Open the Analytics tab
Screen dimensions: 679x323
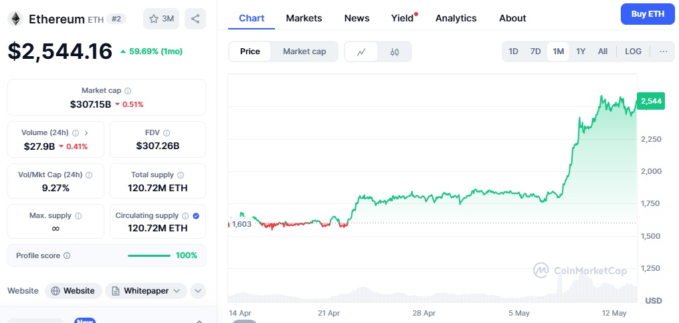coord(456,18)
